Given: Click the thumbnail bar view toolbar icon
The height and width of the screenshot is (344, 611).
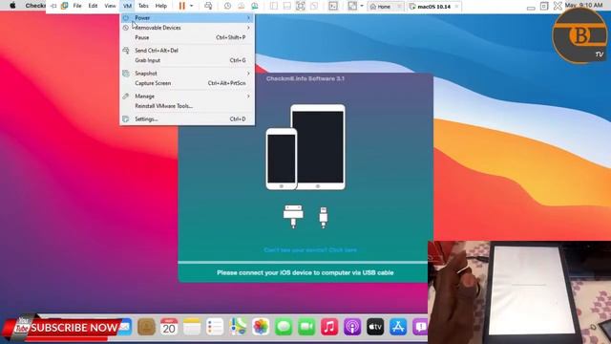Looking at the screenshot, I should [x=287, y=6].
